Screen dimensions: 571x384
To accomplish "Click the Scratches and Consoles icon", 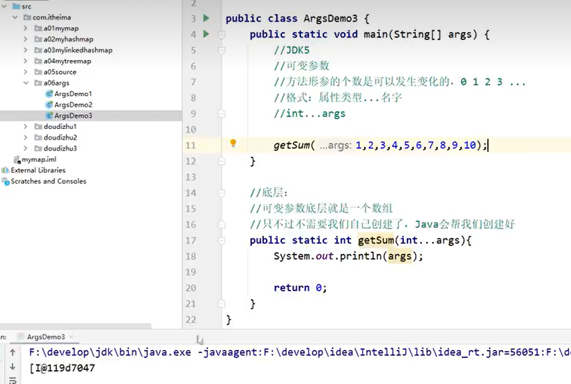I will tap(5, 181).
